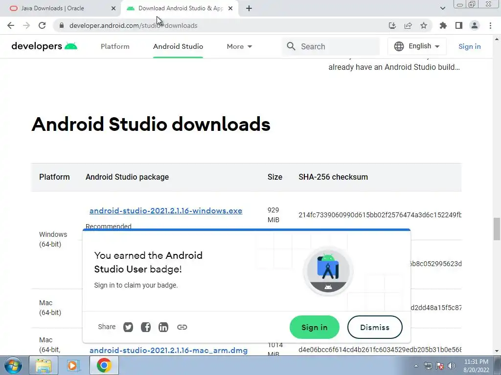Click the taskbar clock 11:31 PM
Viewport: 501px width, 375px height.
tap(476, 362)
